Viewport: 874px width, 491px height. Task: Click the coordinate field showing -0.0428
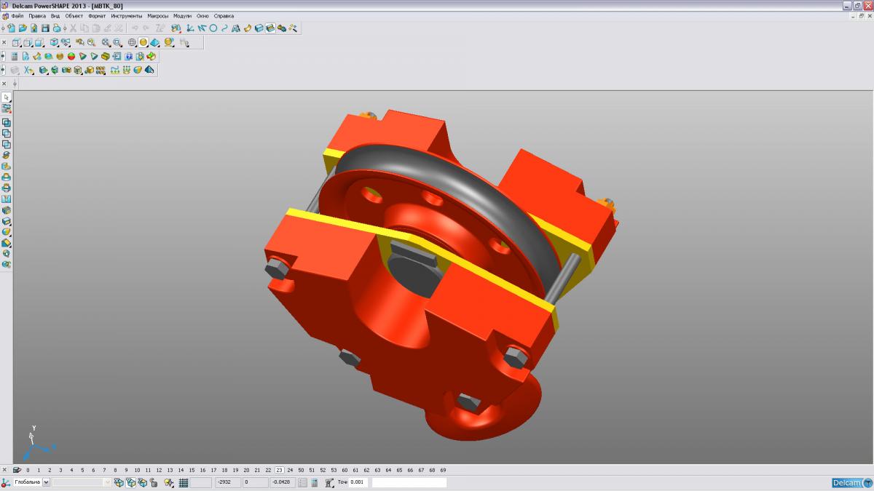click(283, 482)
